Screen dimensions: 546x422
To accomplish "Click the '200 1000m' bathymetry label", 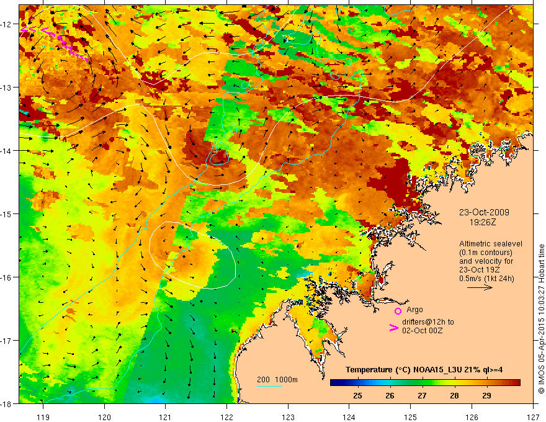I will (x=277, y=380).
